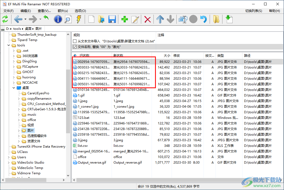This screenshot has height=190, width=284.
Task: Click the yellow folder toolbar icon
Action: (x=216, y=19)
